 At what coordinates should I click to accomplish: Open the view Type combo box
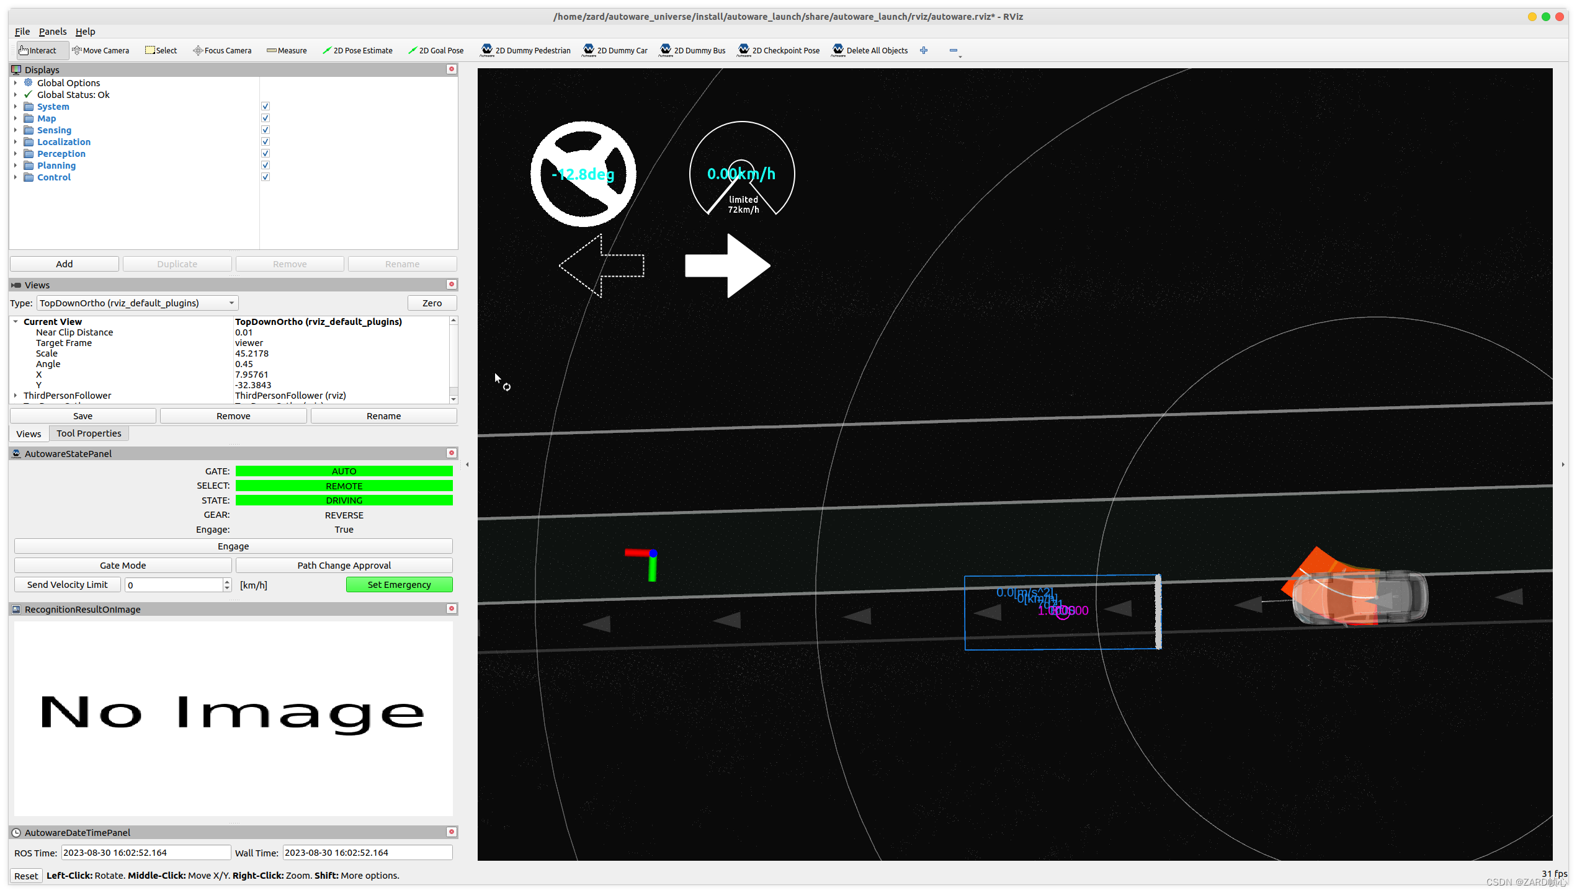click(137, 303)
